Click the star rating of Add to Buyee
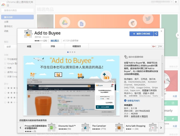The height and width of the screenshot is (136, 180). [x=39, y=41]
